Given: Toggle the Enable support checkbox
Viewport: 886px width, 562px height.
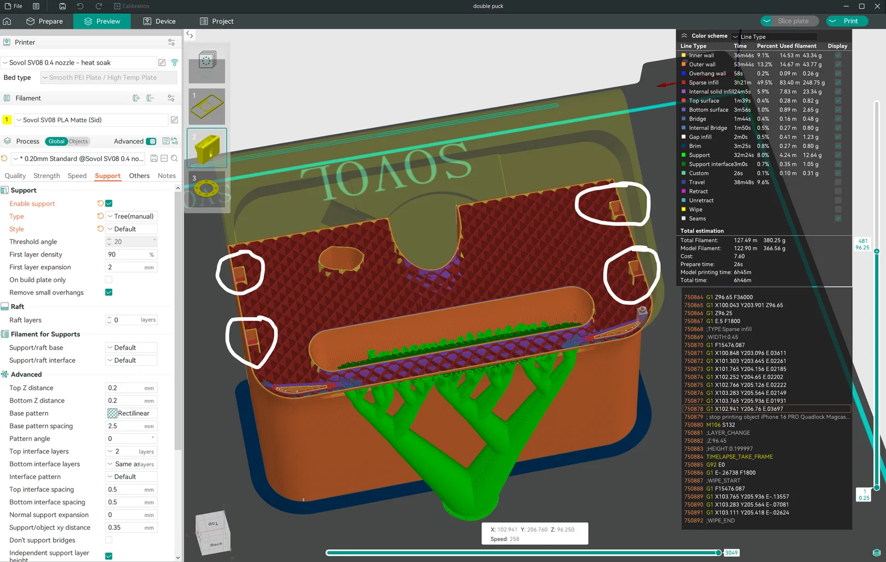Looking at the screenshot, I should coord(109,204).
